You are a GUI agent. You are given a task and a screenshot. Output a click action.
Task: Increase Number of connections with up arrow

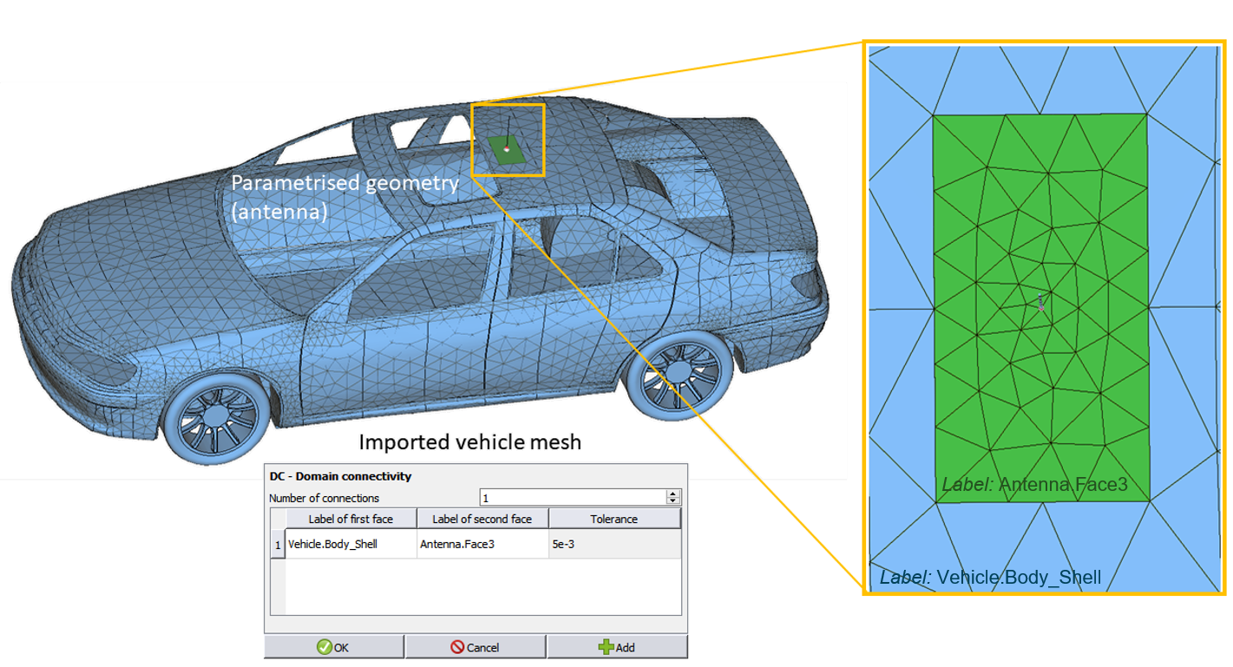point(672,494)
